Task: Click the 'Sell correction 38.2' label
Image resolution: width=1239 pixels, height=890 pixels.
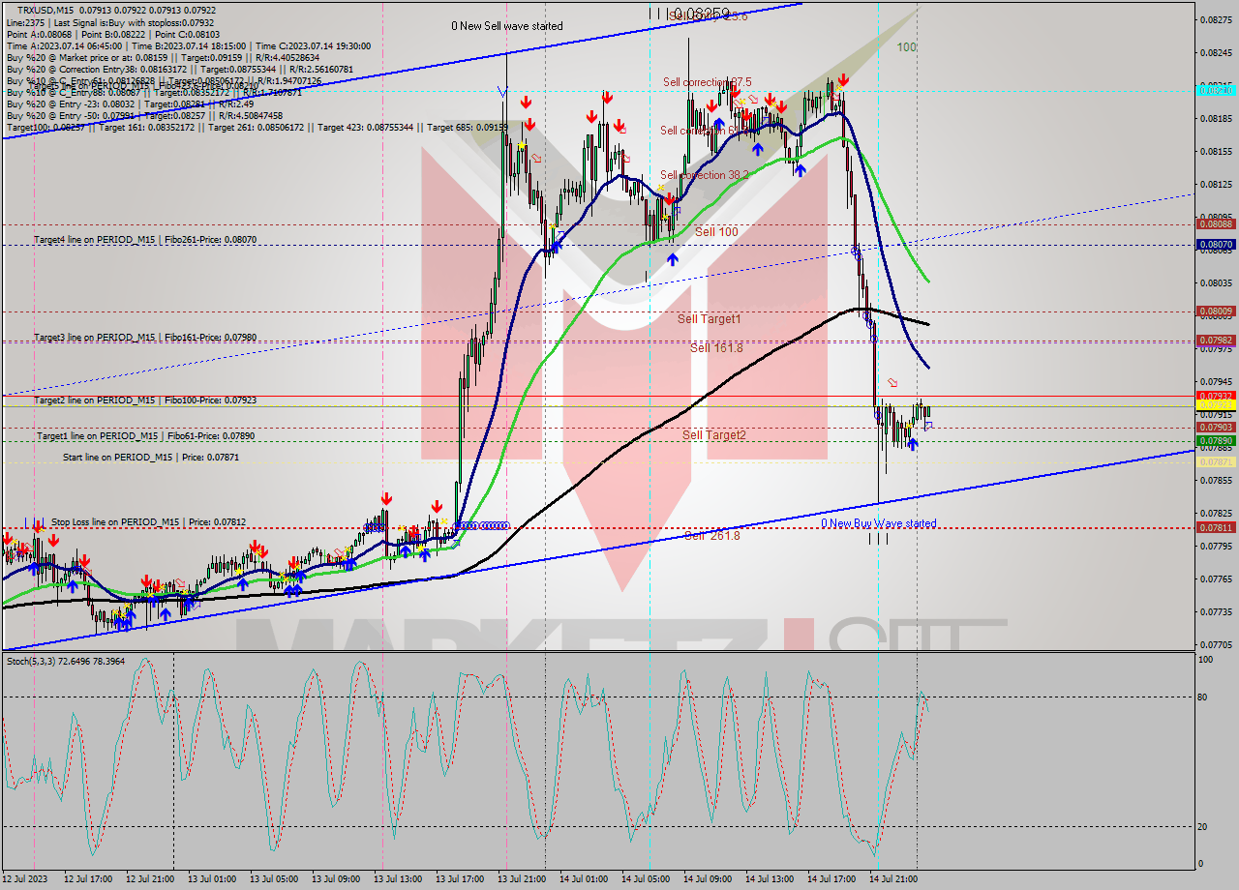Action: tap(705, 175)
